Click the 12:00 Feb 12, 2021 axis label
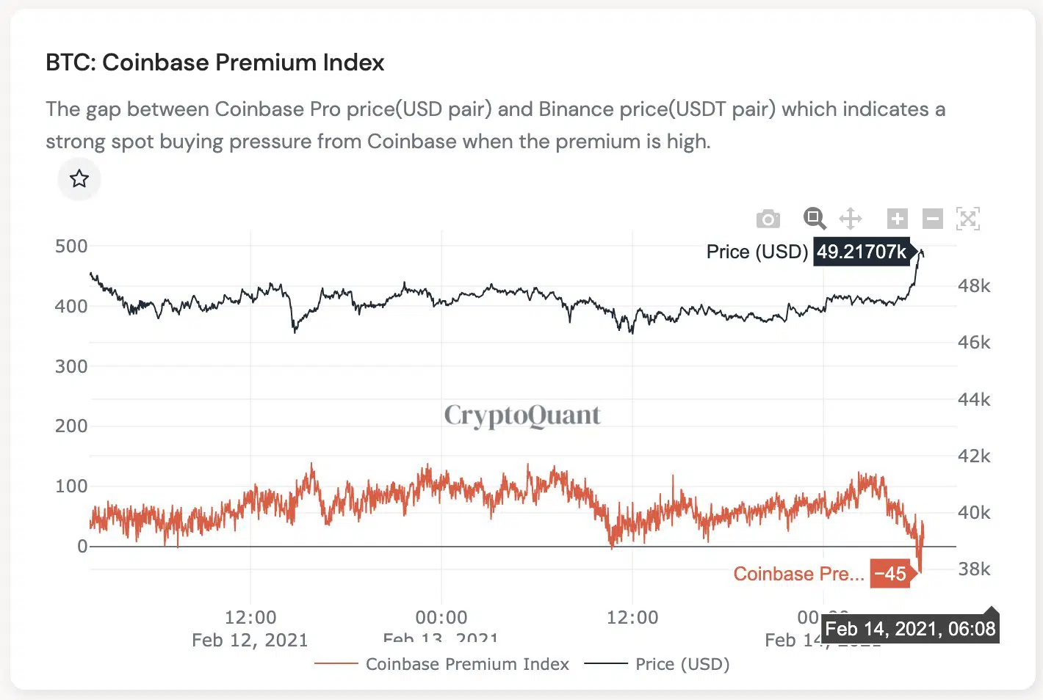This screenshot has height=700, width=1043. pos(250,628)
